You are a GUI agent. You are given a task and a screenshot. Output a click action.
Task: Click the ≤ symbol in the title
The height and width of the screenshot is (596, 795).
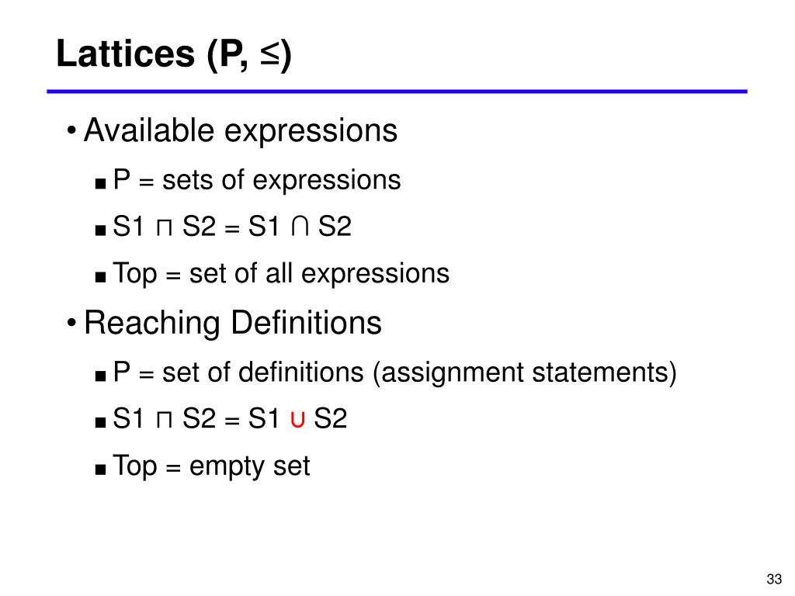click(x=269, y=54)
